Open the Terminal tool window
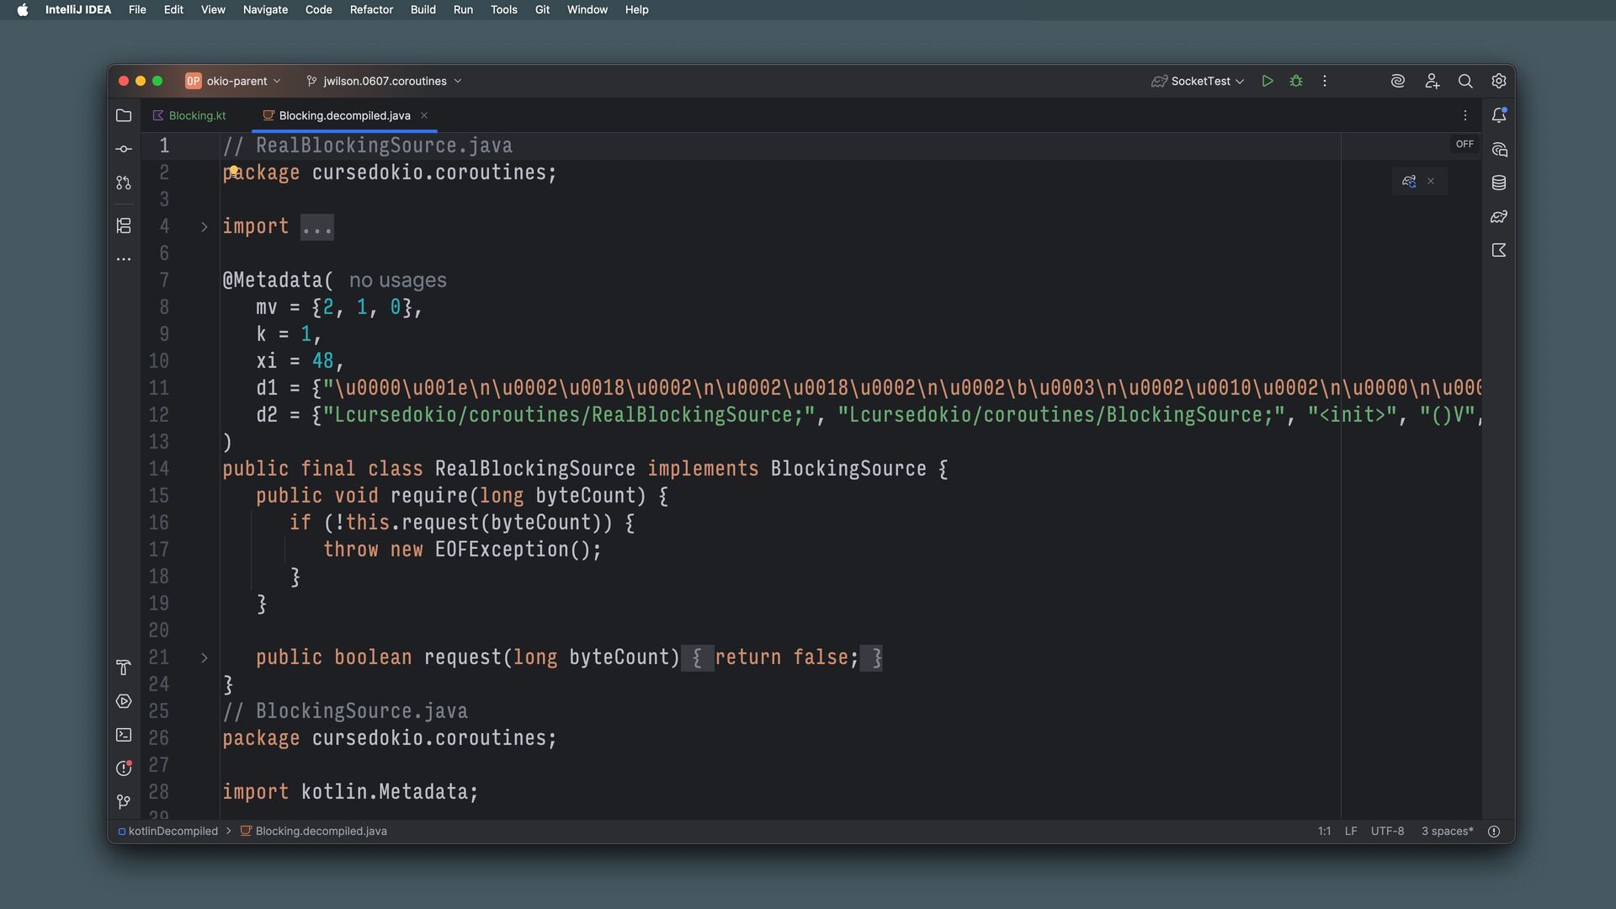The width and height of the screenshot is (1616, 909). coord(124,735)
